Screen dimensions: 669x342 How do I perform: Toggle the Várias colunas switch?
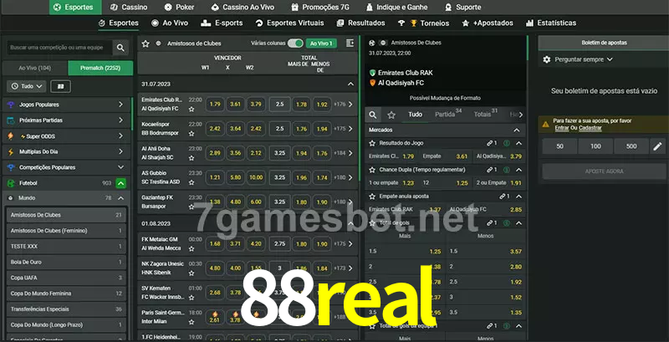(x=295, y=43)
